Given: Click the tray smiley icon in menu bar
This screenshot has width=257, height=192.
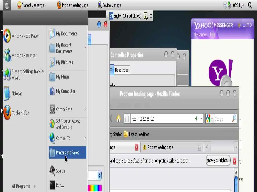Looking at the screenshot, I should pyautogui.click(x=225, y=5).
